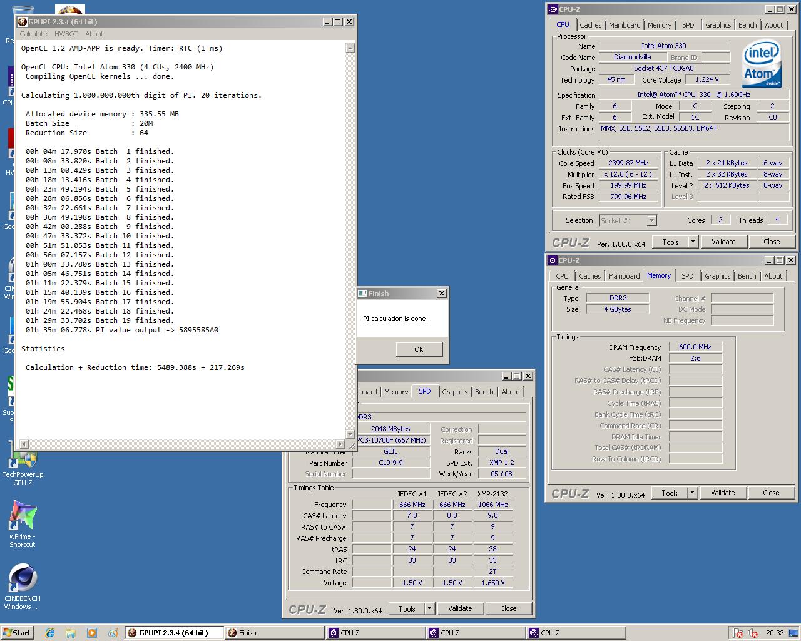Open the HWBOT menu in GPUPI

[x=66, y=34]
